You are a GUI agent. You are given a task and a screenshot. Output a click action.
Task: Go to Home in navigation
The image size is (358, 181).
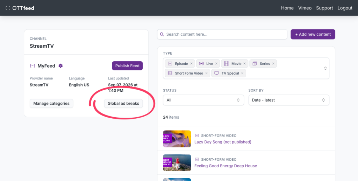[x=287, y=8]
